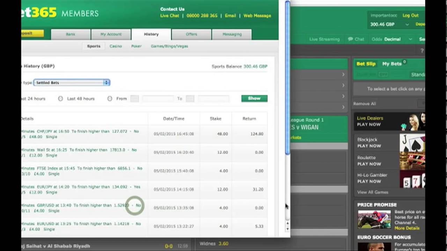The width and height of the screenshot is (447, 251).
Task: Click Log Out in the main window
Action: 410,15
